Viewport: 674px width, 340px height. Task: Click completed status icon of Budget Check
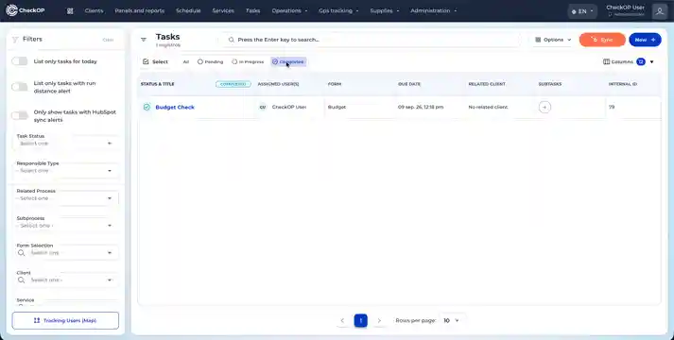147,107
